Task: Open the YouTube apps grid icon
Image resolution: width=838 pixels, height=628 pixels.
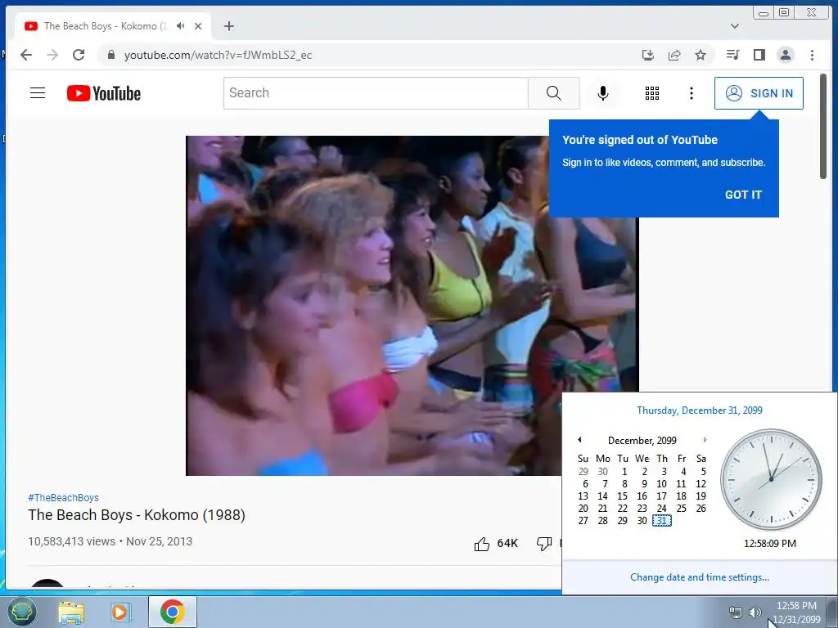Action: click(652, 93)
